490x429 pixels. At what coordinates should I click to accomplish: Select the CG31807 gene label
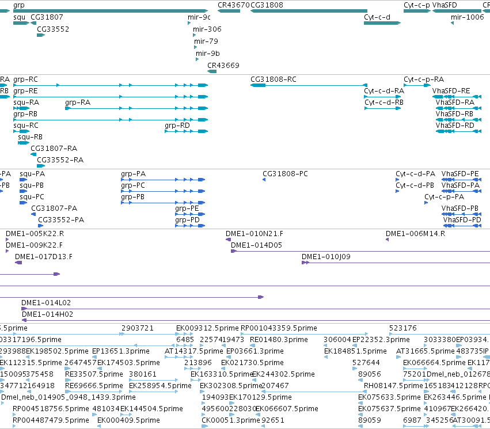[47, 17]
